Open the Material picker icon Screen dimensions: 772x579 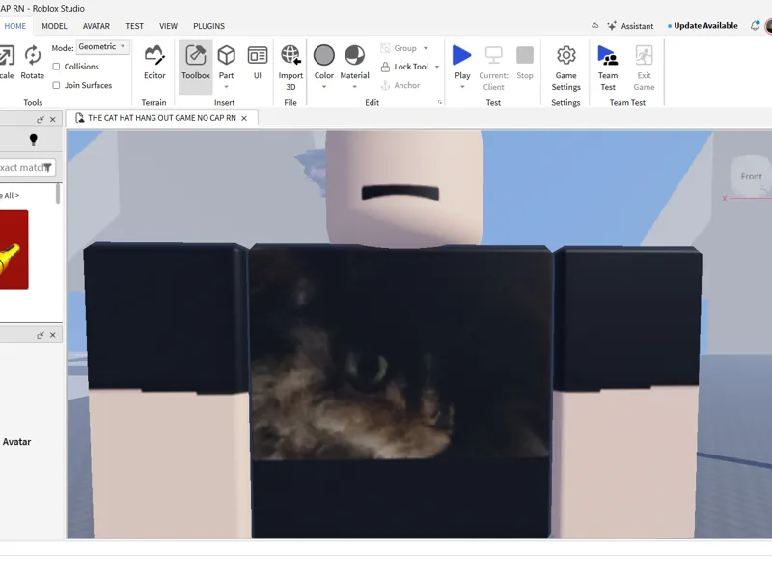point(354,55)
